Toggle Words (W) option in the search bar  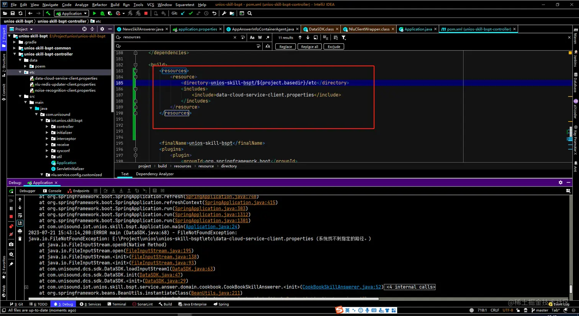260,38
